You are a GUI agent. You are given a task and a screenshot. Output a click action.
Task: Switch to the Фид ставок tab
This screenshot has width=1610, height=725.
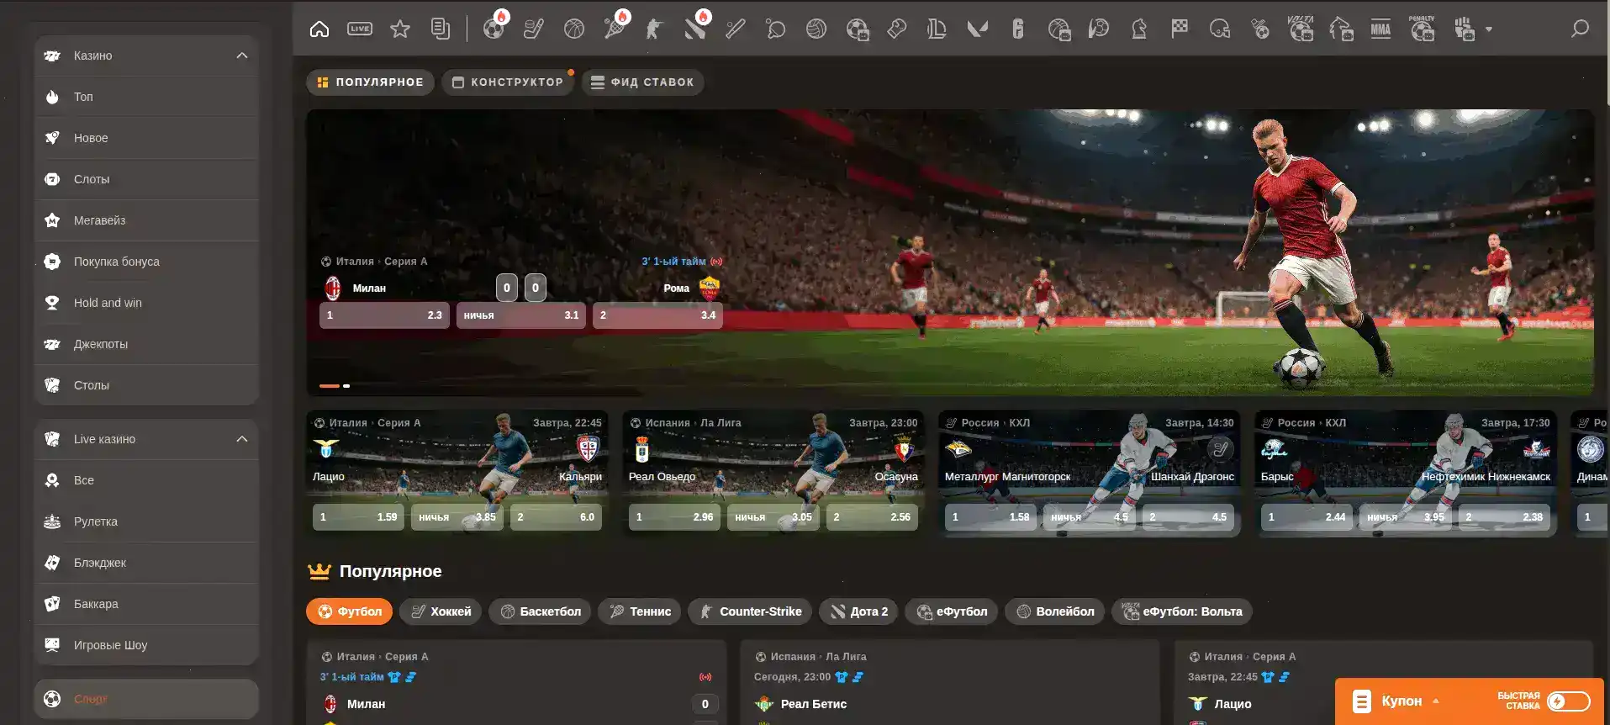pyautogui.click(x=643, y=82)
